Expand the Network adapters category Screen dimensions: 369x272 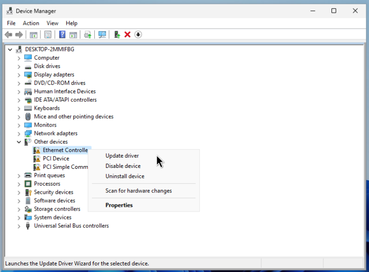(19, 134)
